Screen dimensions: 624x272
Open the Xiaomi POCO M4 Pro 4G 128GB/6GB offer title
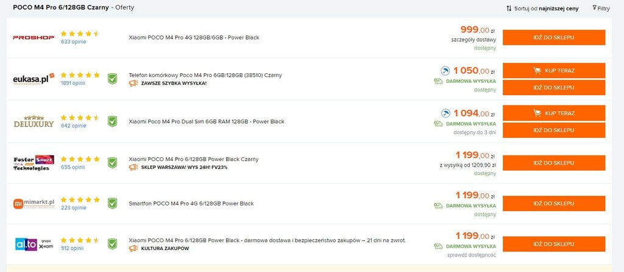(x=194, y=37)
